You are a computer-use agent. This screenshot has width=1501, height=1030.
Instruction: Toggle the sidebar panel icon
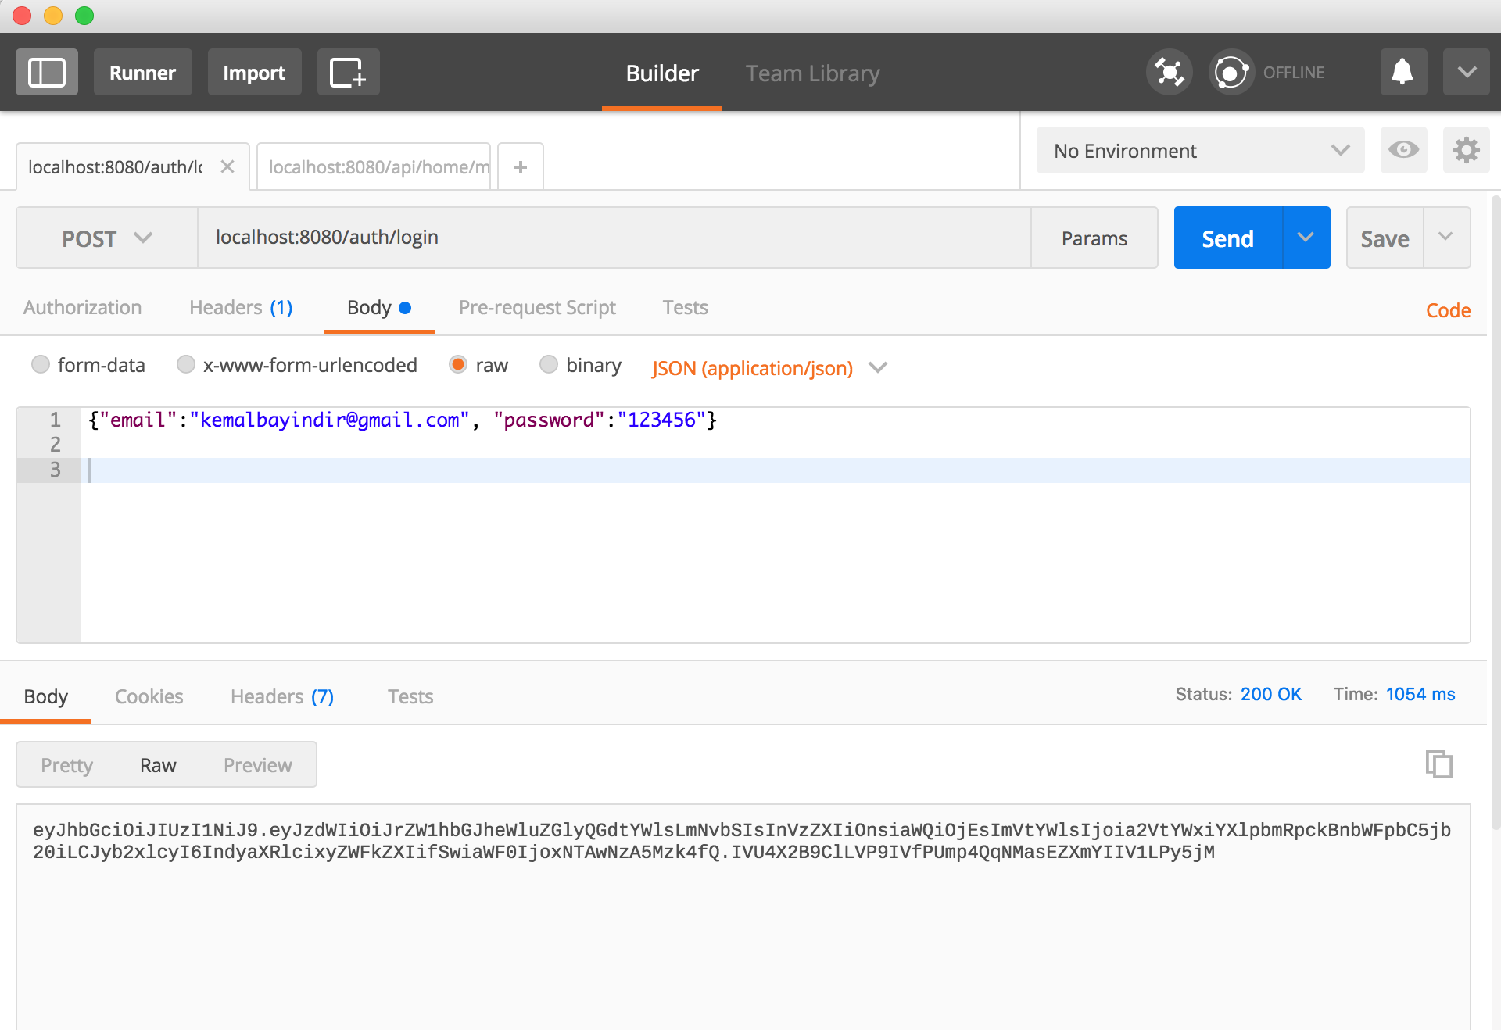coord(47,73)
